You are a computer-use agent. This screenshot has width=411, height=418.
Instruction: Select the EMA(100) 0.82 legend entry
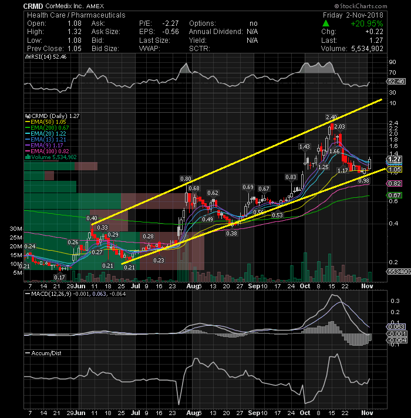[x=47, y=151]
